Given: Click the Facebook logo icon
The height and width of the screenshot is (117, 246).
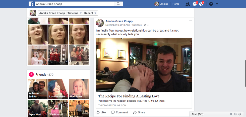Looking at the screenshot, I should pyautogui.click(x=31, y=4).
